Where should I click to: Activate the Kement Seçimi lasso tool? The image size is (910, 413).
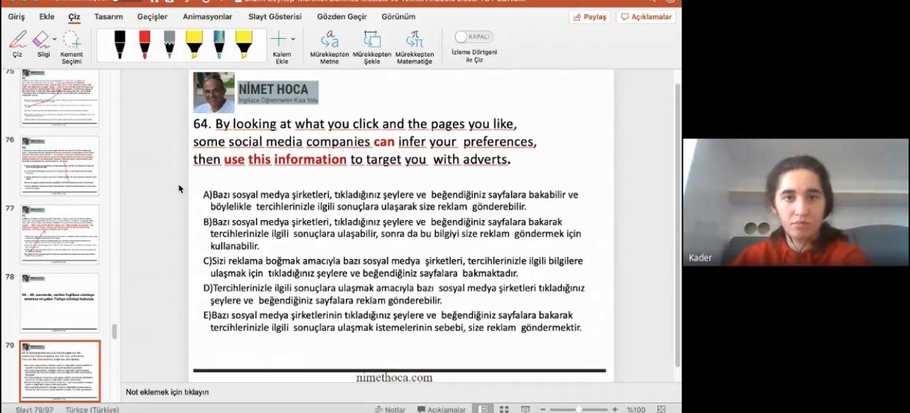point(71,44)
